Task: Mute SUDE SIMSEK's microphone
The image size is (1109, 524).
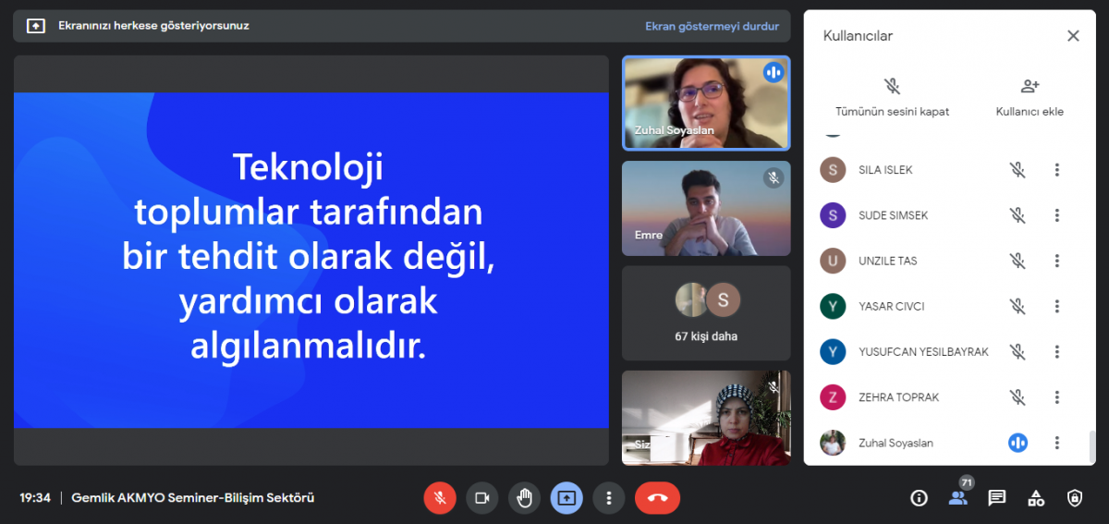Action: pyautogui.click(x=1018, y=215)
